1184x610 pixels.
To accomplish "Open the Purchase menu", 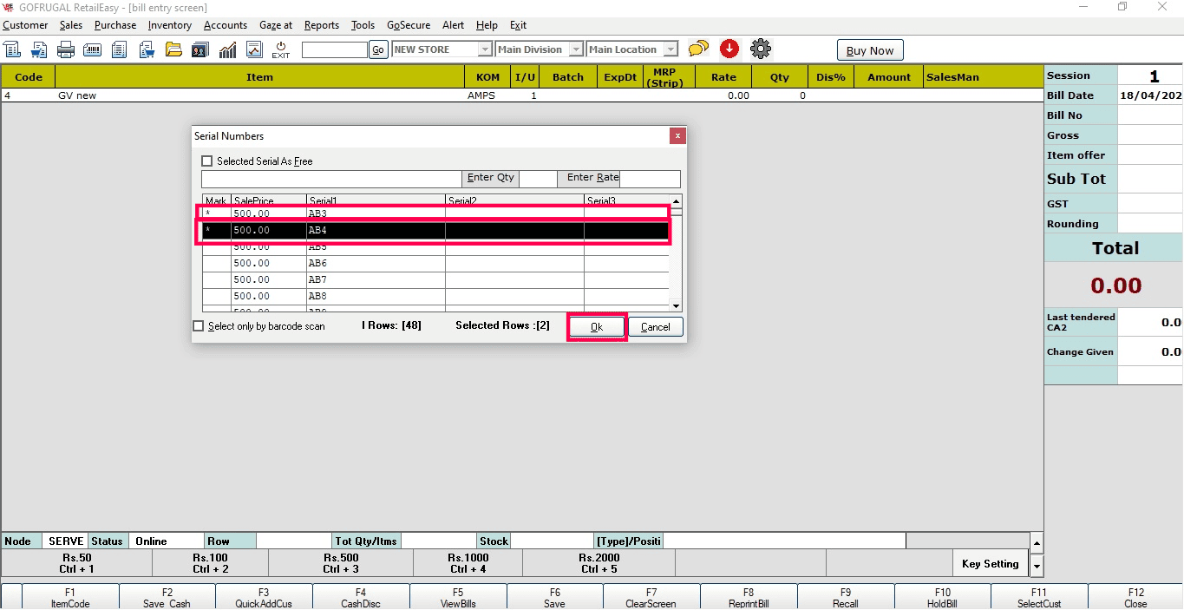I will pyautogui.click(x=115, y=25).
